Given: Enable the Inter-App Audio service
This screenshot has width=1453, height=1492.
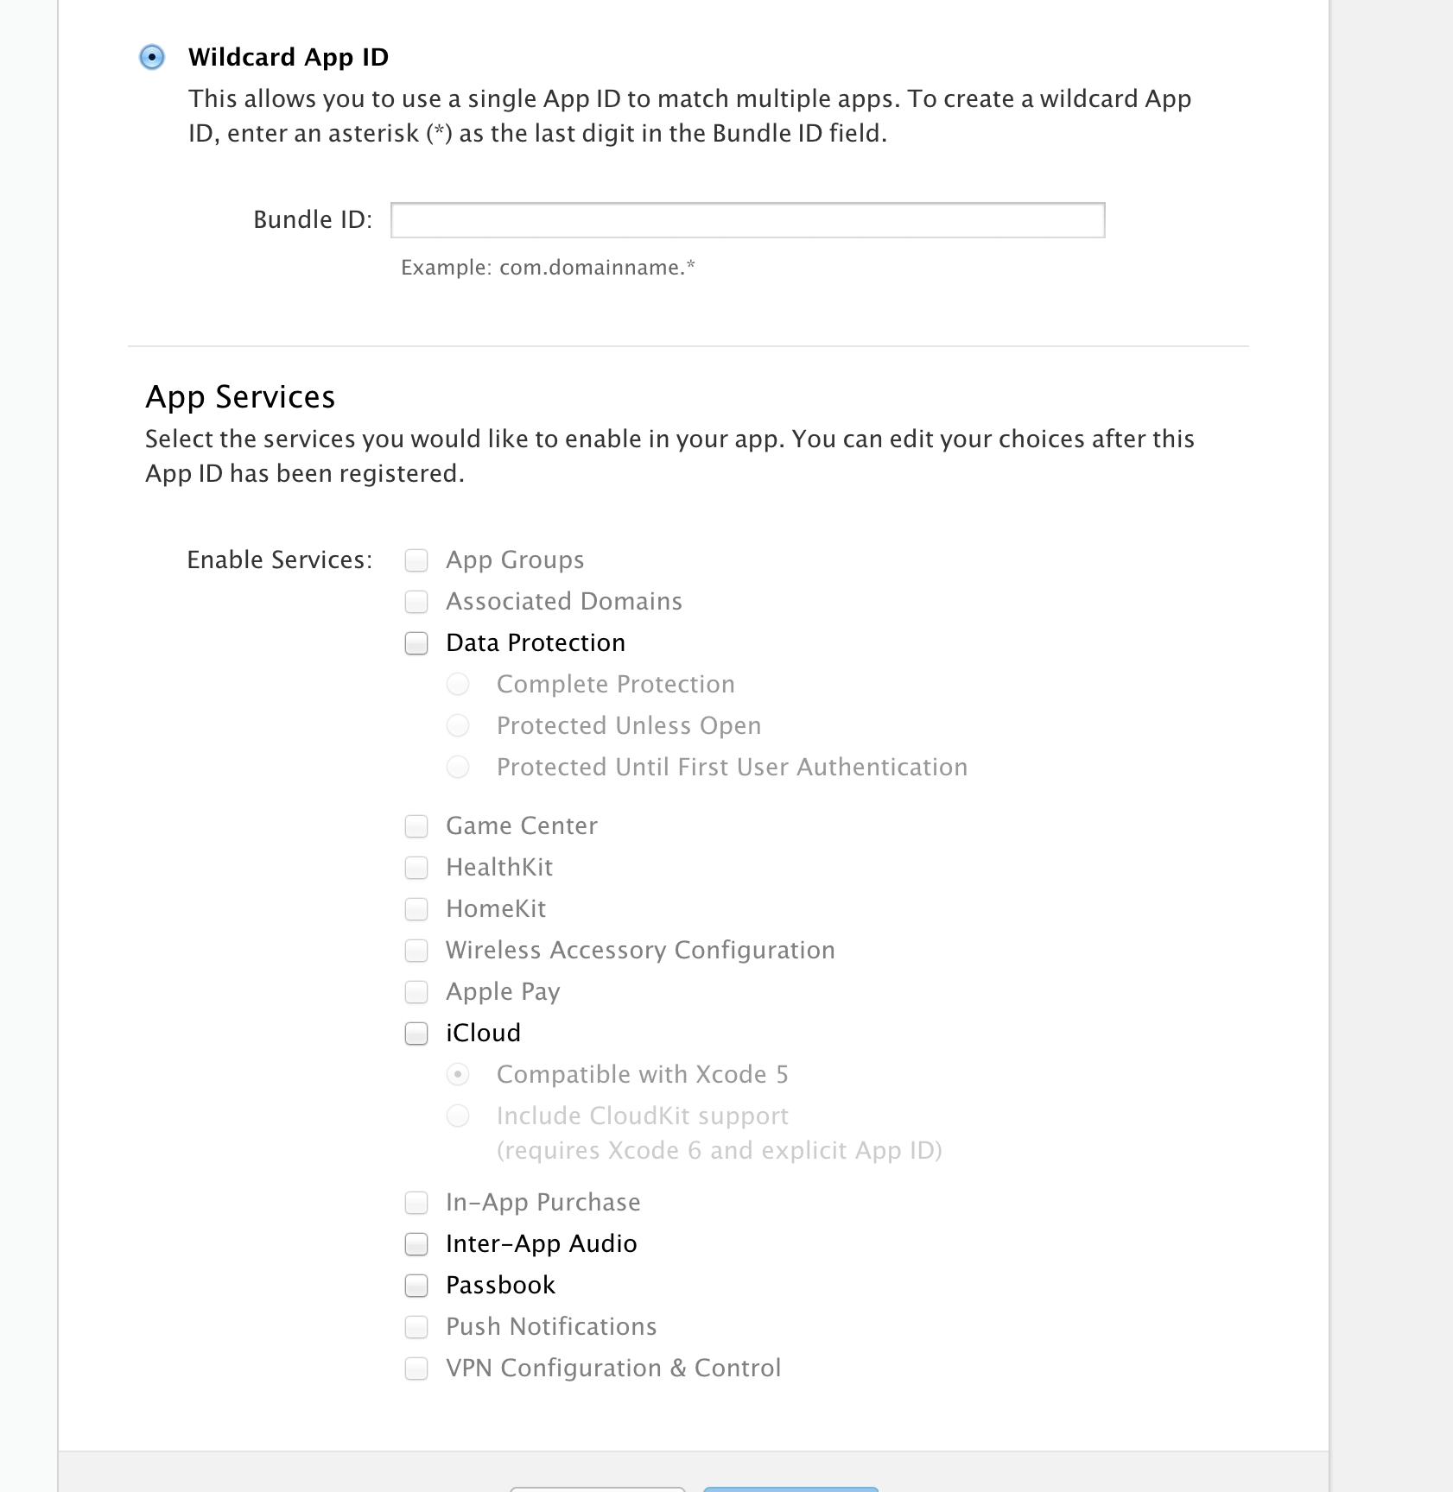Looking at the screenshot, I should click(x=416, y=1244).
